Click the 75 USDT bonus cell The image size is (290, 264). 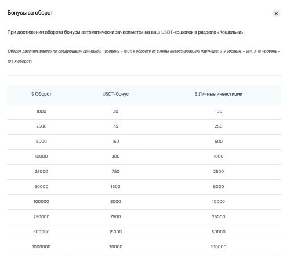(115, 126)
